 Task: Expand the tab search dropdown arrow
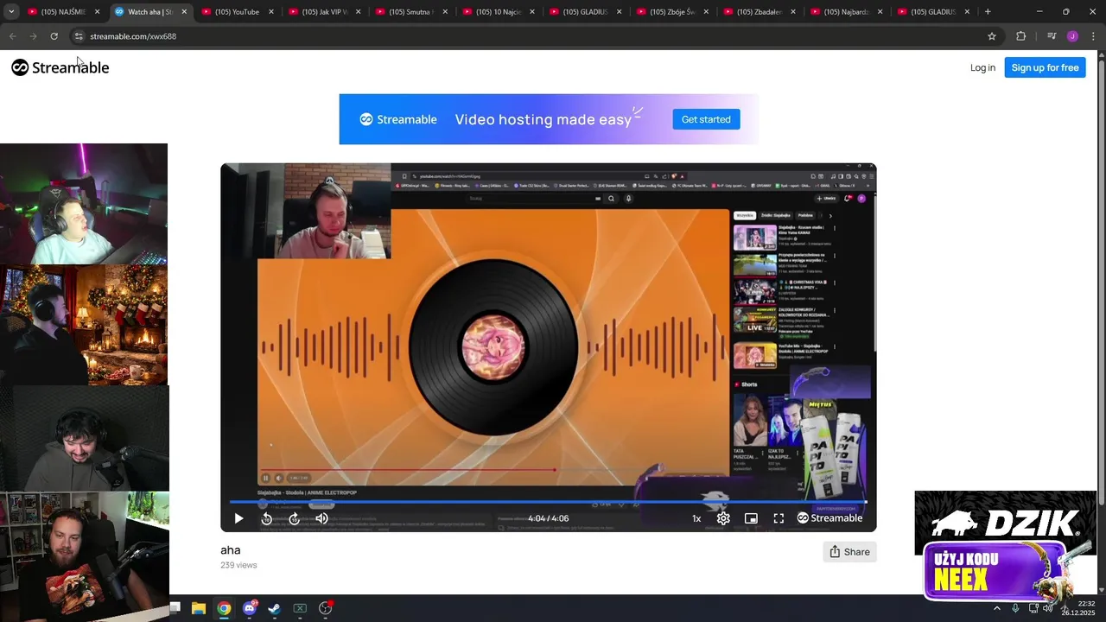[10, 11]
